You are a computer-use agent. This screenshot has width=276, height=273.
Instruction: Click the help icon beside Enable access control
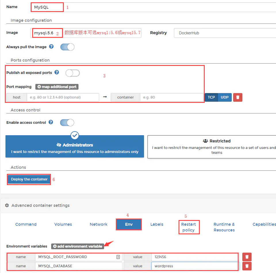coord(51,122)
